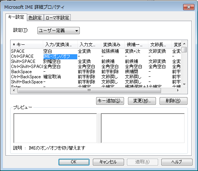Click the highlighted IME-オン/オフ cell
The height and width of the screenshot is (171, 198).
tap(60, 56)
